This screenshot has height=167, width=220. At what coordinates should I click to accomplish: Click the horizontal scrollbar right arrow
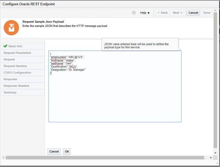coord(211,158)
